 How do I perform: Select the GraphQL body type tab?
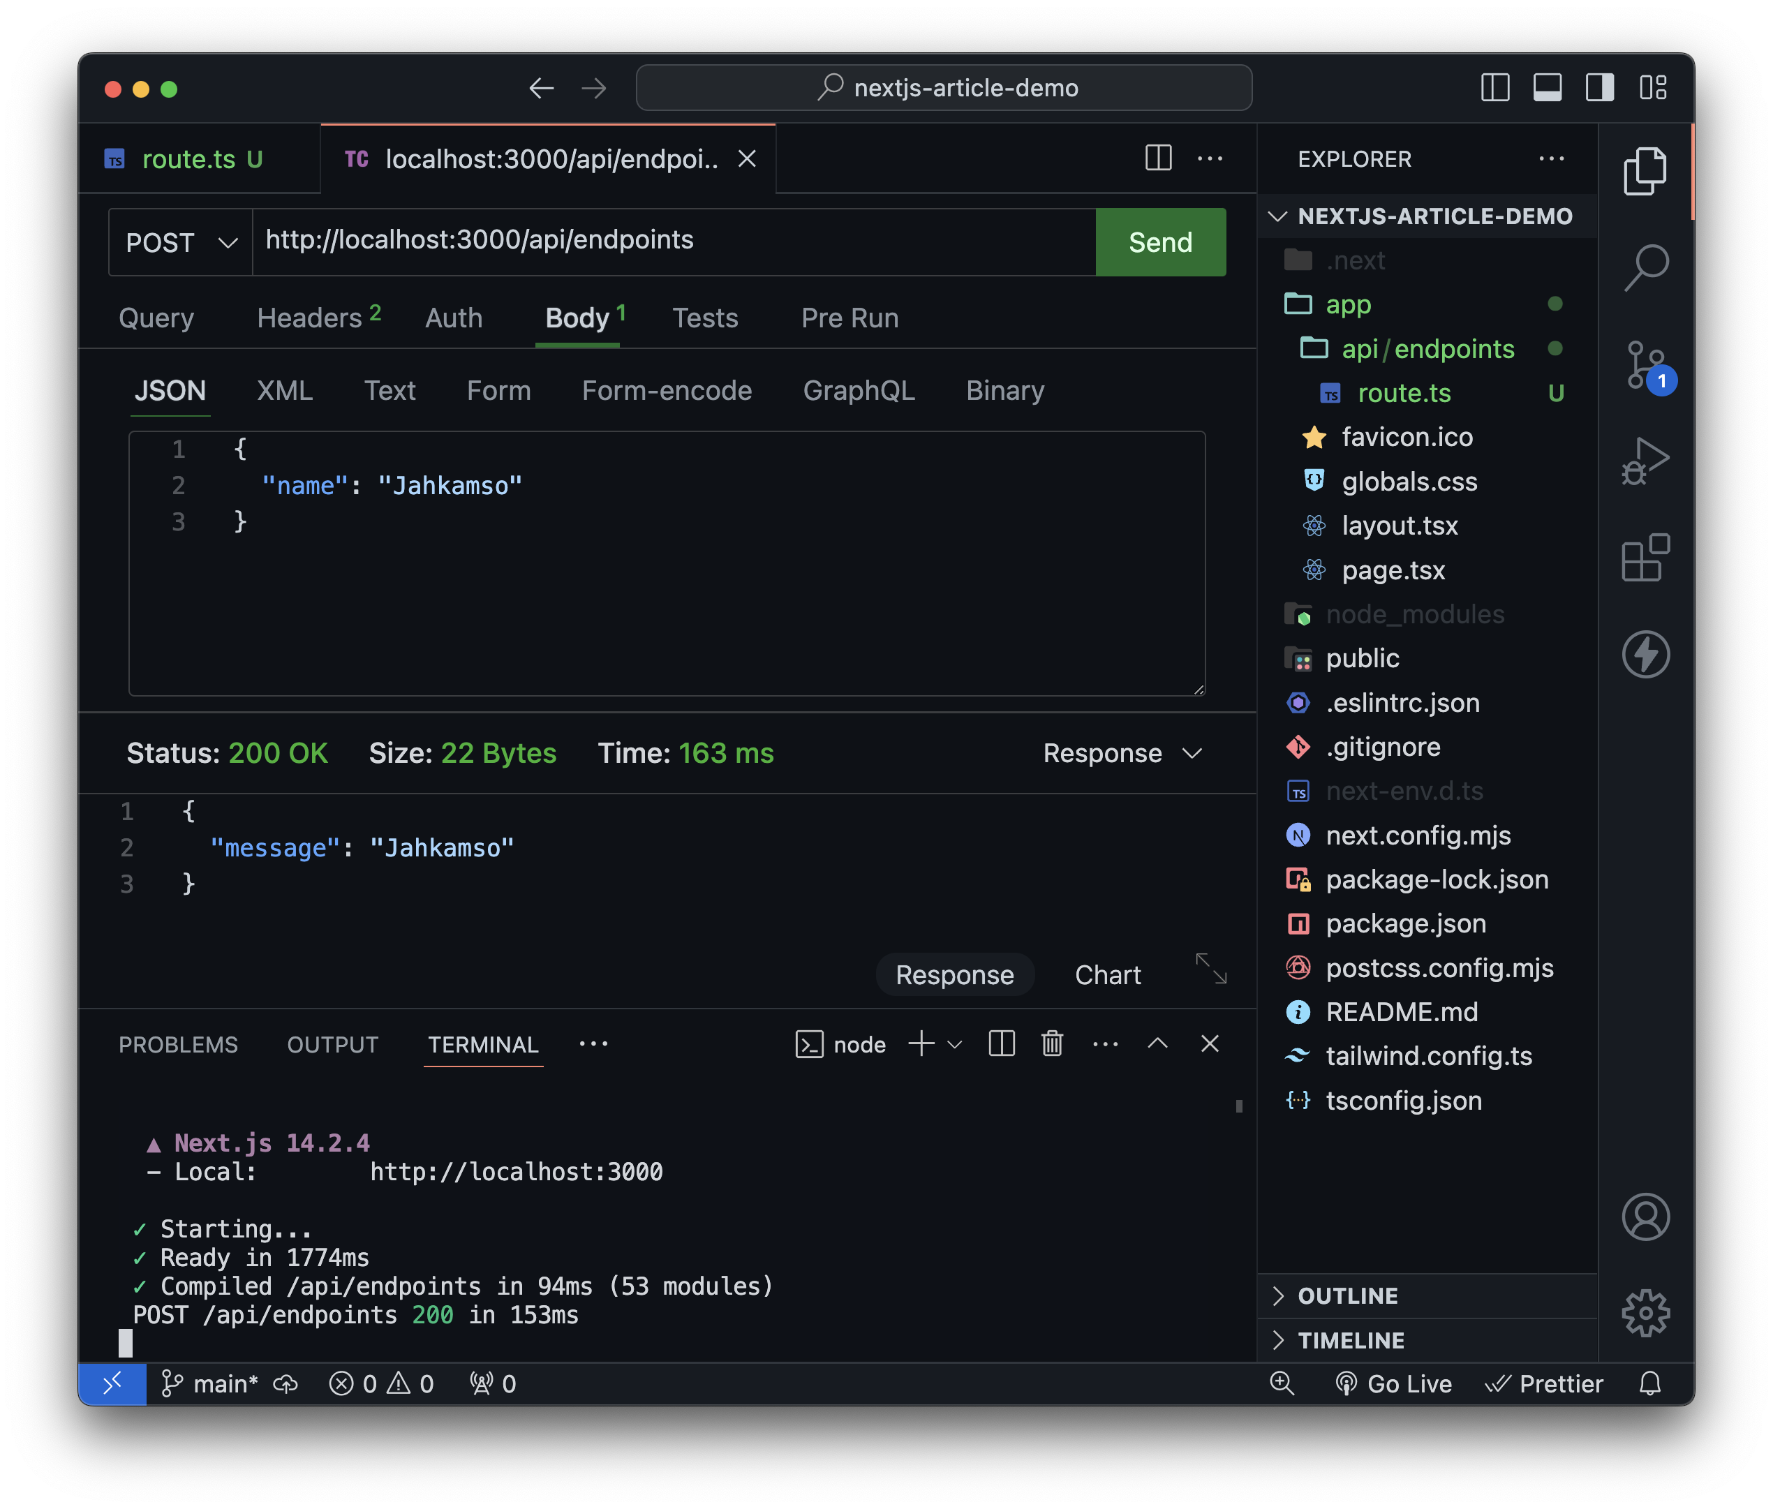858,391
